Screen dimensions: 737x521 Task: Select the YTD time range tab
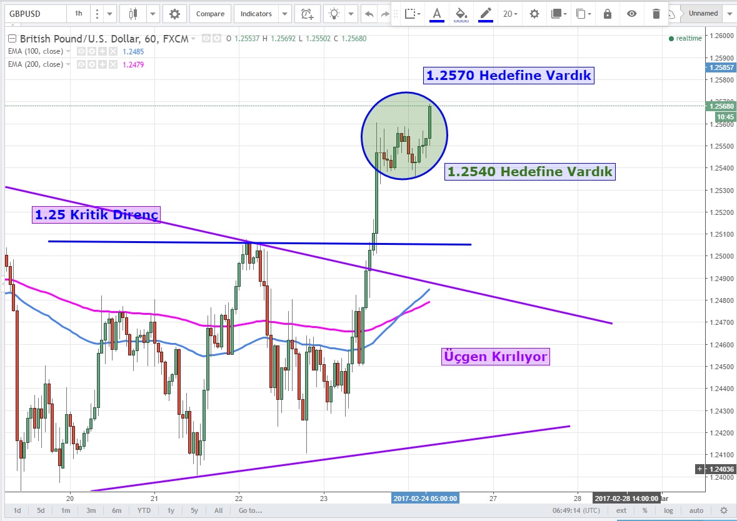pyautogui.click(x=144, y=510)
